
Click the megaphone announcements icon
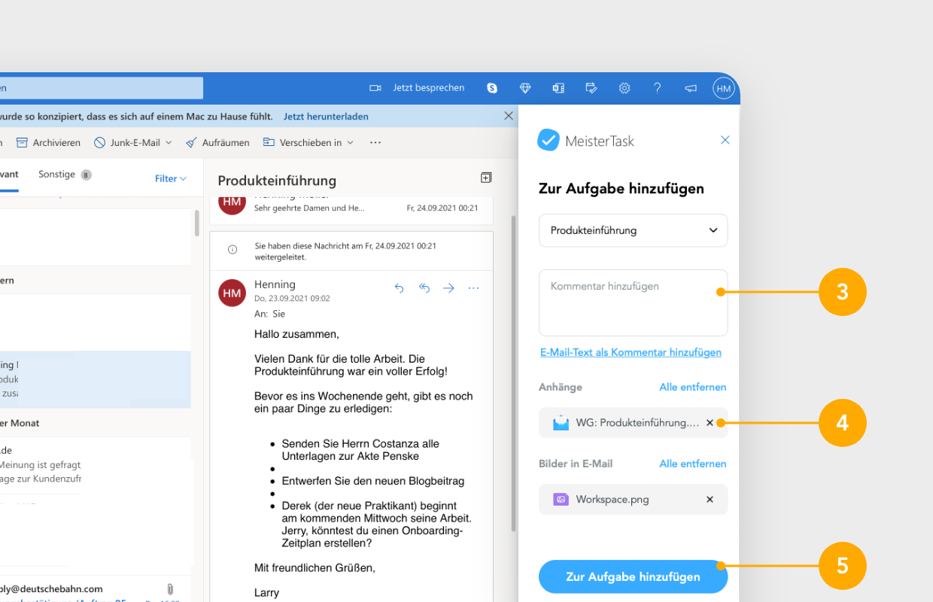[x=691, y=88]
